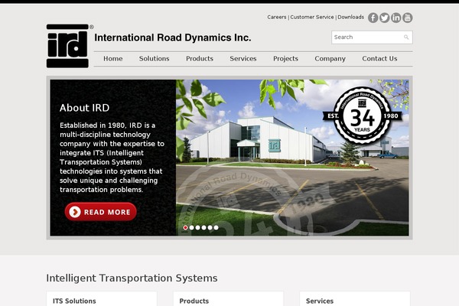Click the IRD logo
The image size is (459, 306).
67,46
